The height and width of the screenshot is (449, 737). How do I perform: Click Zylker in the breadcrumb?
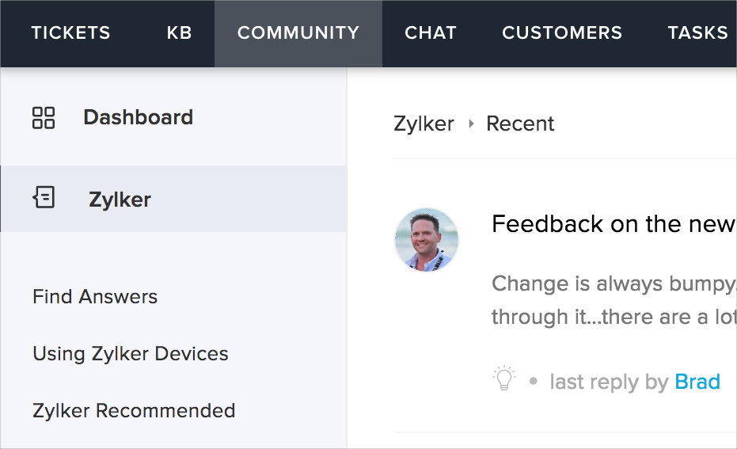point(424,124)
